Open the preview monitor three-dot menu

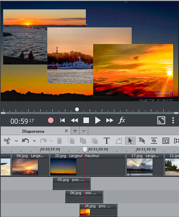click(x=173, y=120)
